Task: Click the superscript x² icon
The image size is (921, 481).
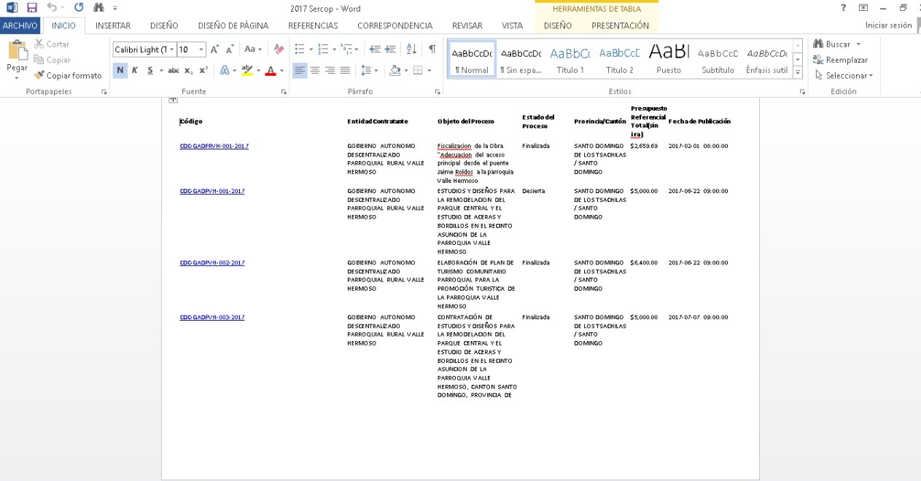Action: pos(203,71)
